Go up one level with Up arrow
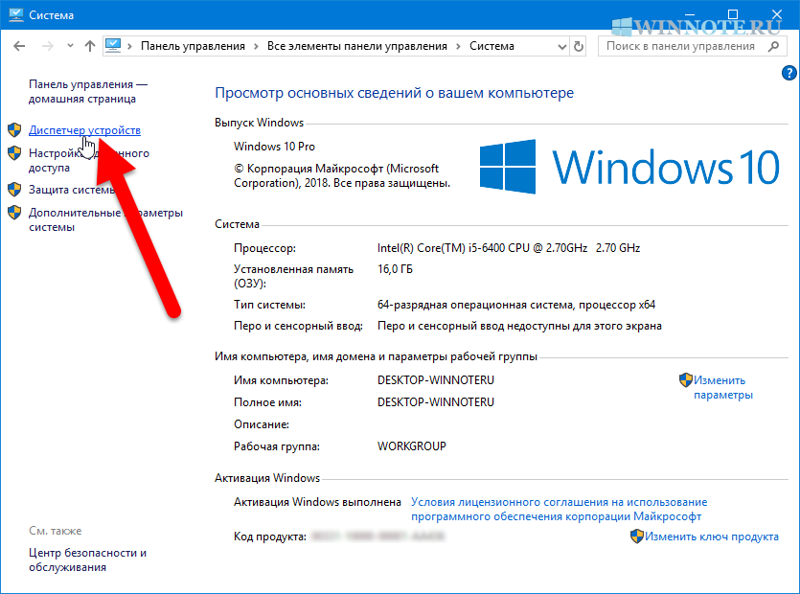The height and width of the screenshot is (594, 800). point(90,46)
